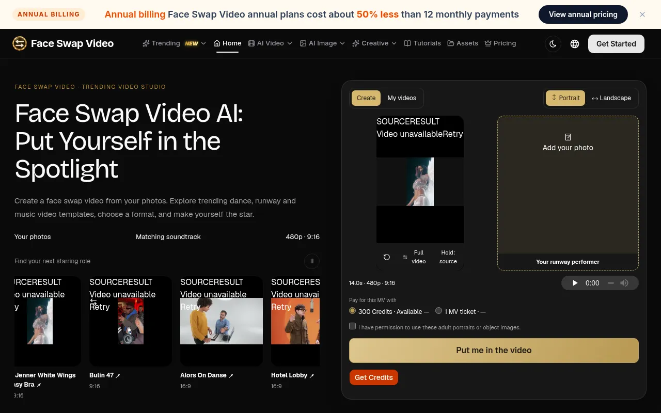Click the Get Started button
This screenshot has height=413, width=661.
click(x=616, y=44)
